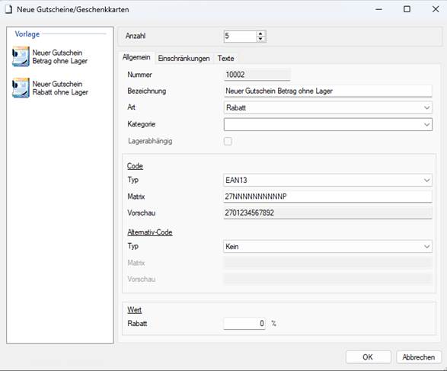Click into the Bezeichnung text field
The image size is (447, 371).
[328, 91]
